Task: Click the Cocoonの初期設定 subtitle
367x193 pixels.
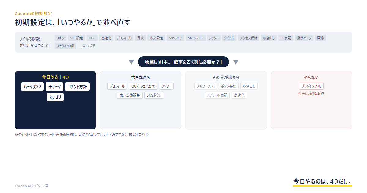Action: (x=33, y=13)
